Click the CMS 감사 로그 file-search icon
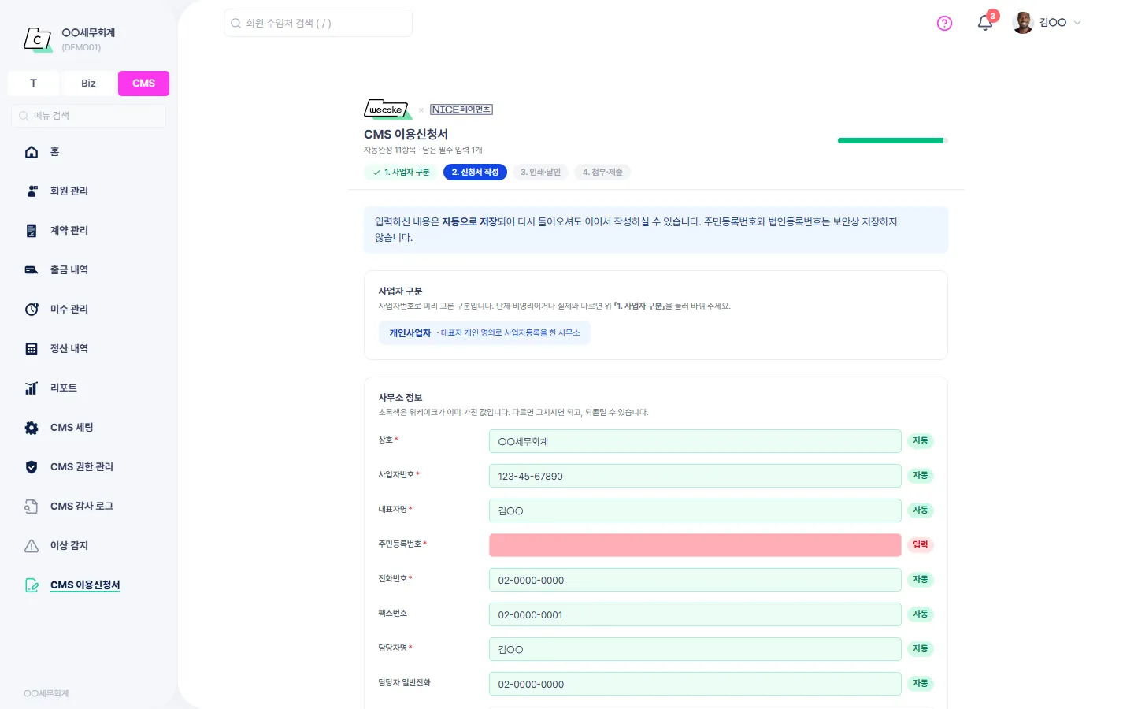This screenshot has width=1134, height=709. [31, 507]
